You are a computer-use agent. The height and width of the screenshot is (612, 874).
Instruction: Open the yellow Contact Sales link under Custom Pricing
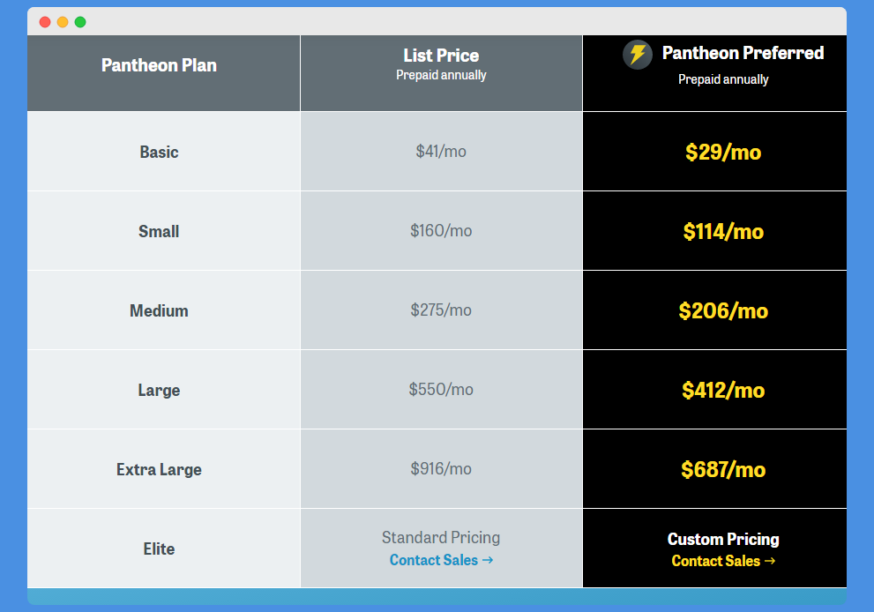(723, 561)
